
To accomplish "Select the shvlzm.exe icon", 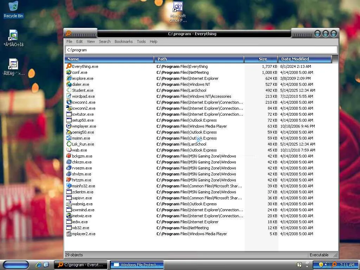I will click(x=69, y=174).
